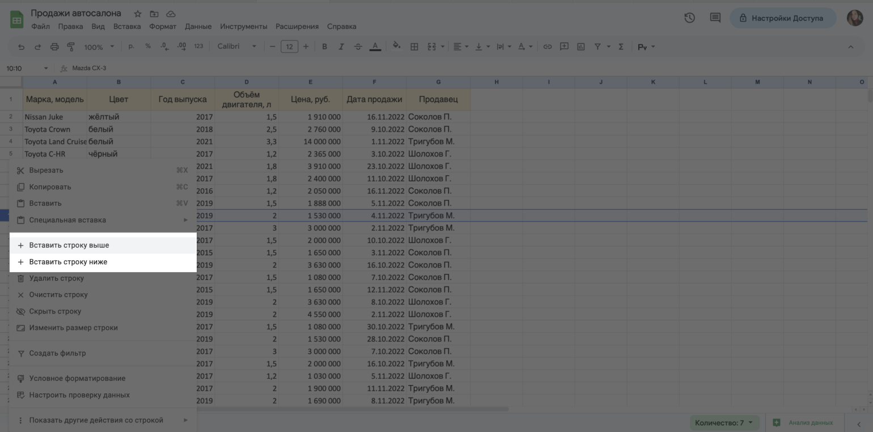Toggle bold formatting
Viewport: 873px width, 432px height.
[x=324, y=47]
